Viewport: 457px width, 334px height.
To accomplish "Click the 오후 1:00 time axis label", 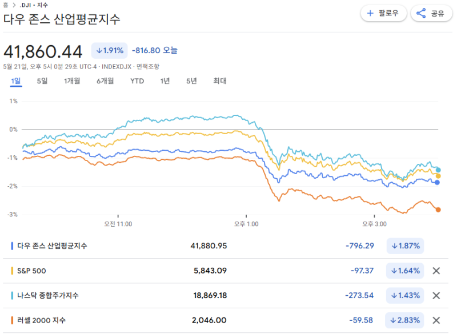I will tap(246, 224).
